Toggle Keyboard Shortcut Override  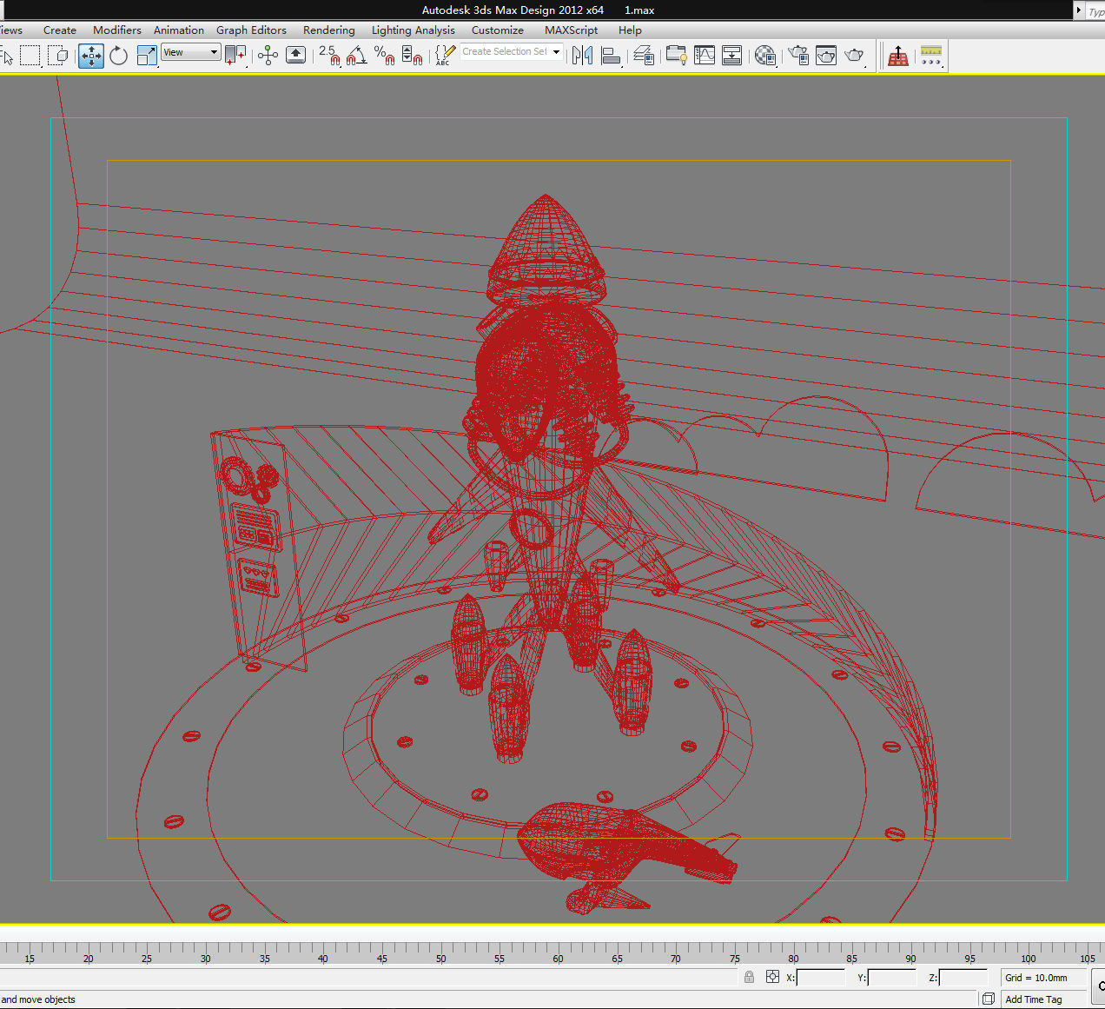point(296,56)
